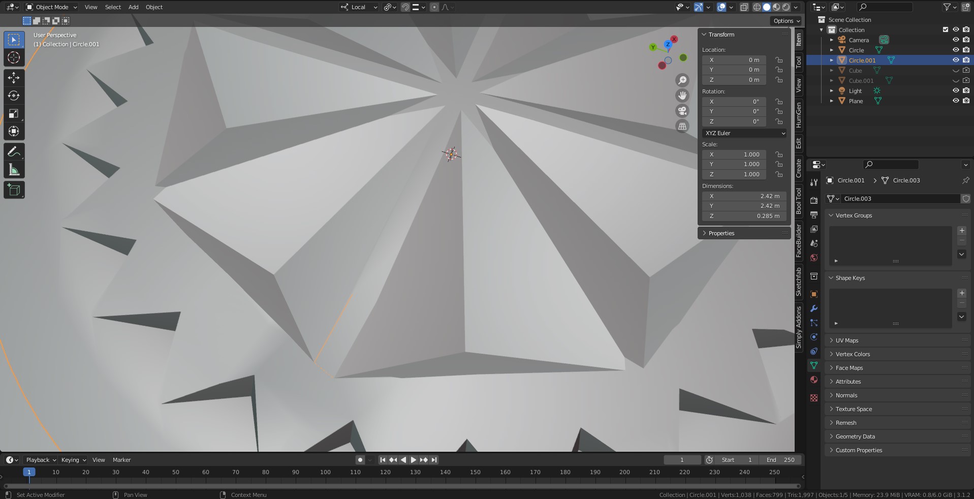Open the Render properties tab
Viewport: 974px width, 499px height.
tap(814, 200)
